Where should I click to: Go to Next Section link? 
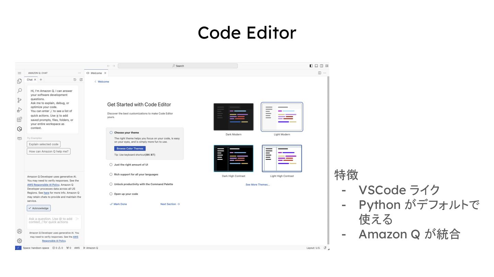(170, 204)
